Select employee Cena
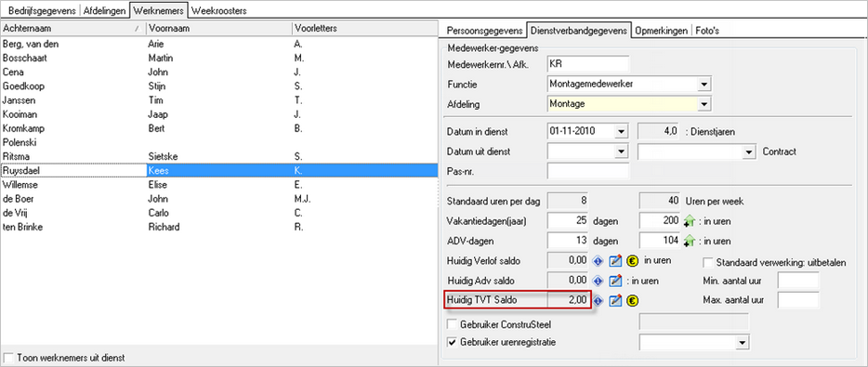868x367 pixels. [218, 72]
